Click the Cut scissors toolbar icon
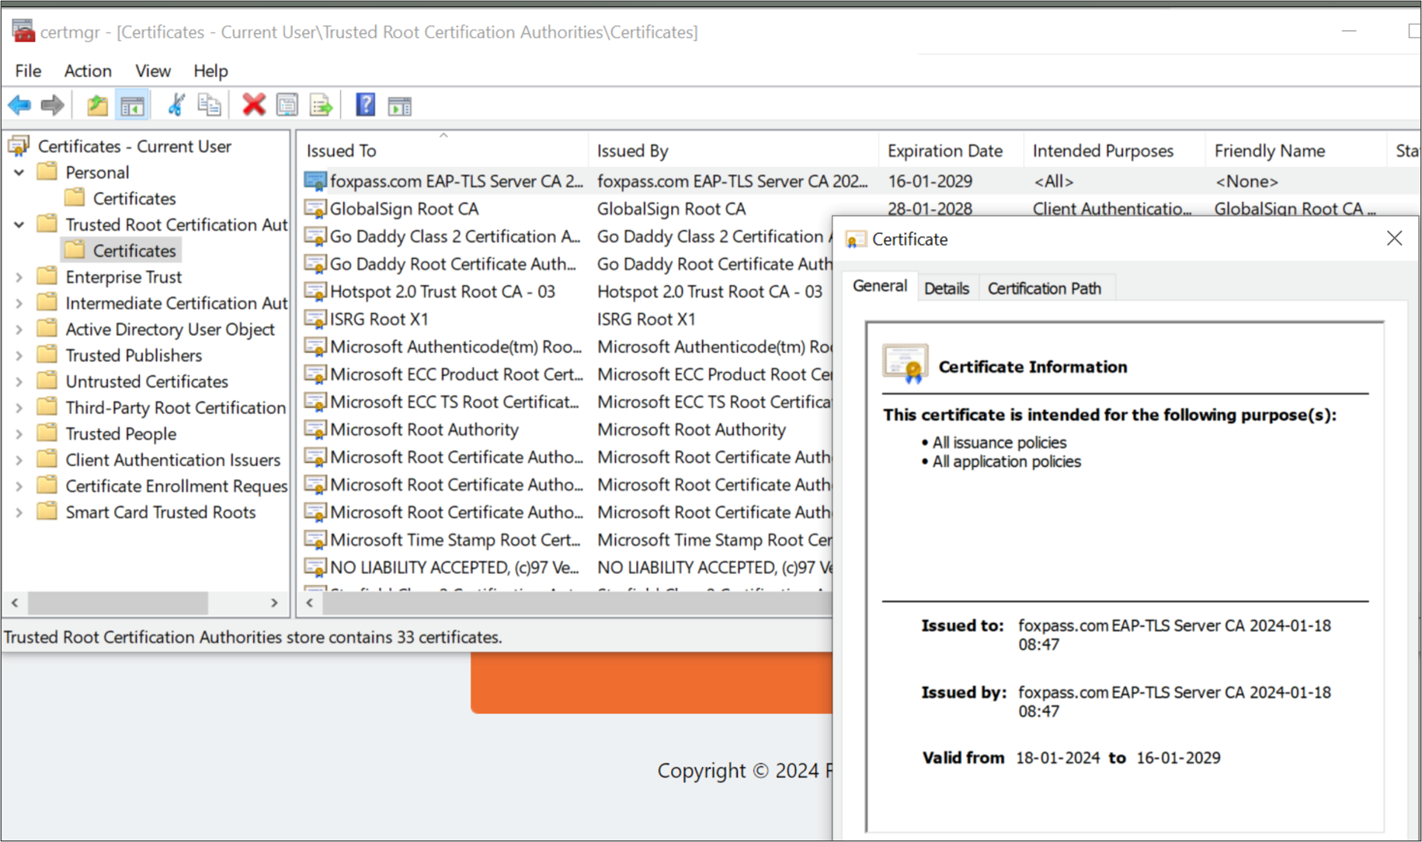 coord(176,105)
